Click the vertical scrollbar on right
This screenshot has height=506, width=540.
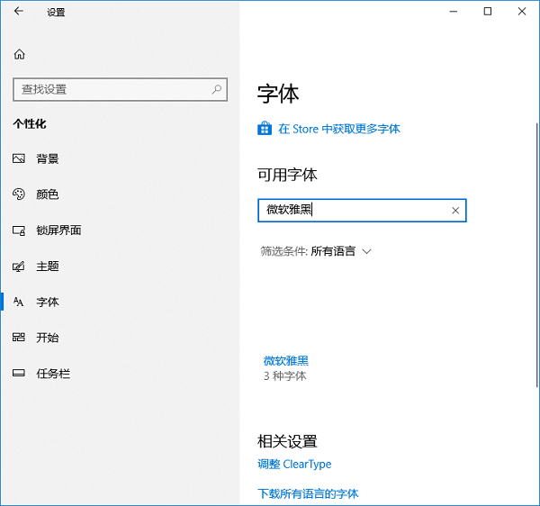coord(537,255)
